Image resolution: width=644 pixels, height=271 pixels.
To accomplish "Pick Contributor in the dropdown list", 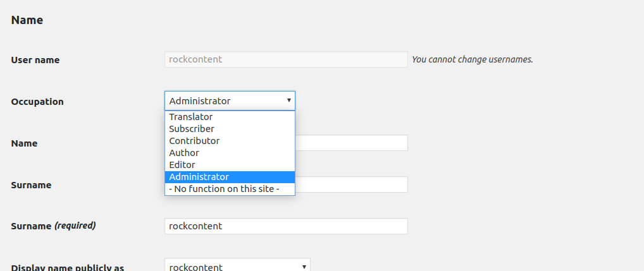I will pyautogui.click(x=230, y=141).
